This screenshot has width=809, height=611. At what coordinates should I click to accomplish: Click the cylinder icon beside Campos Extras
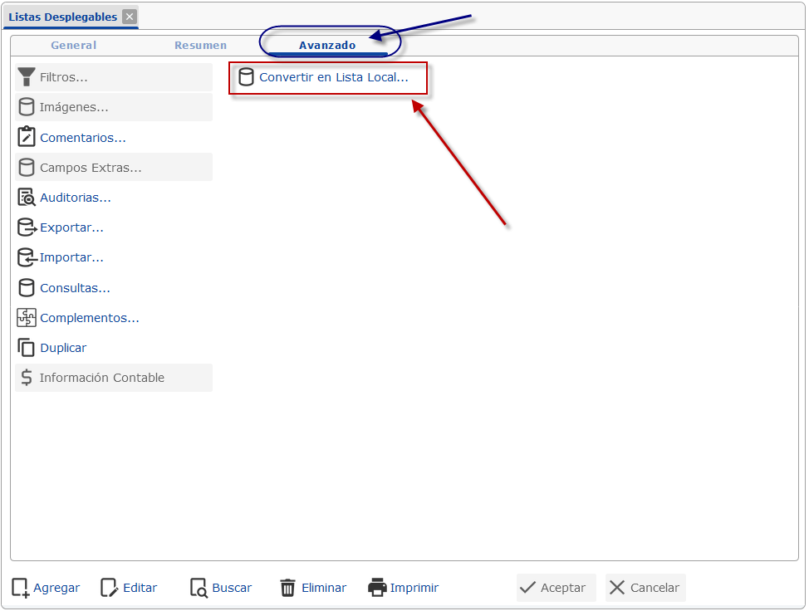click(x=27, y=168)
